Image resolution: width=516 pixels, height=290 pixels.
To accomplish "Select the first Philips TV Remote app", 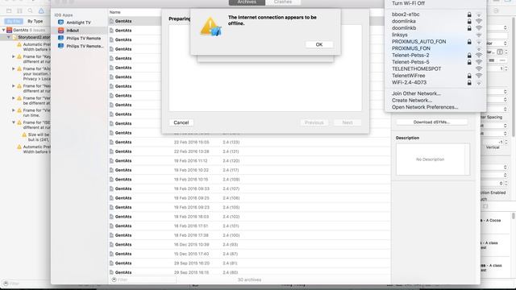I will pyautogui.click(x=80, y=38).
